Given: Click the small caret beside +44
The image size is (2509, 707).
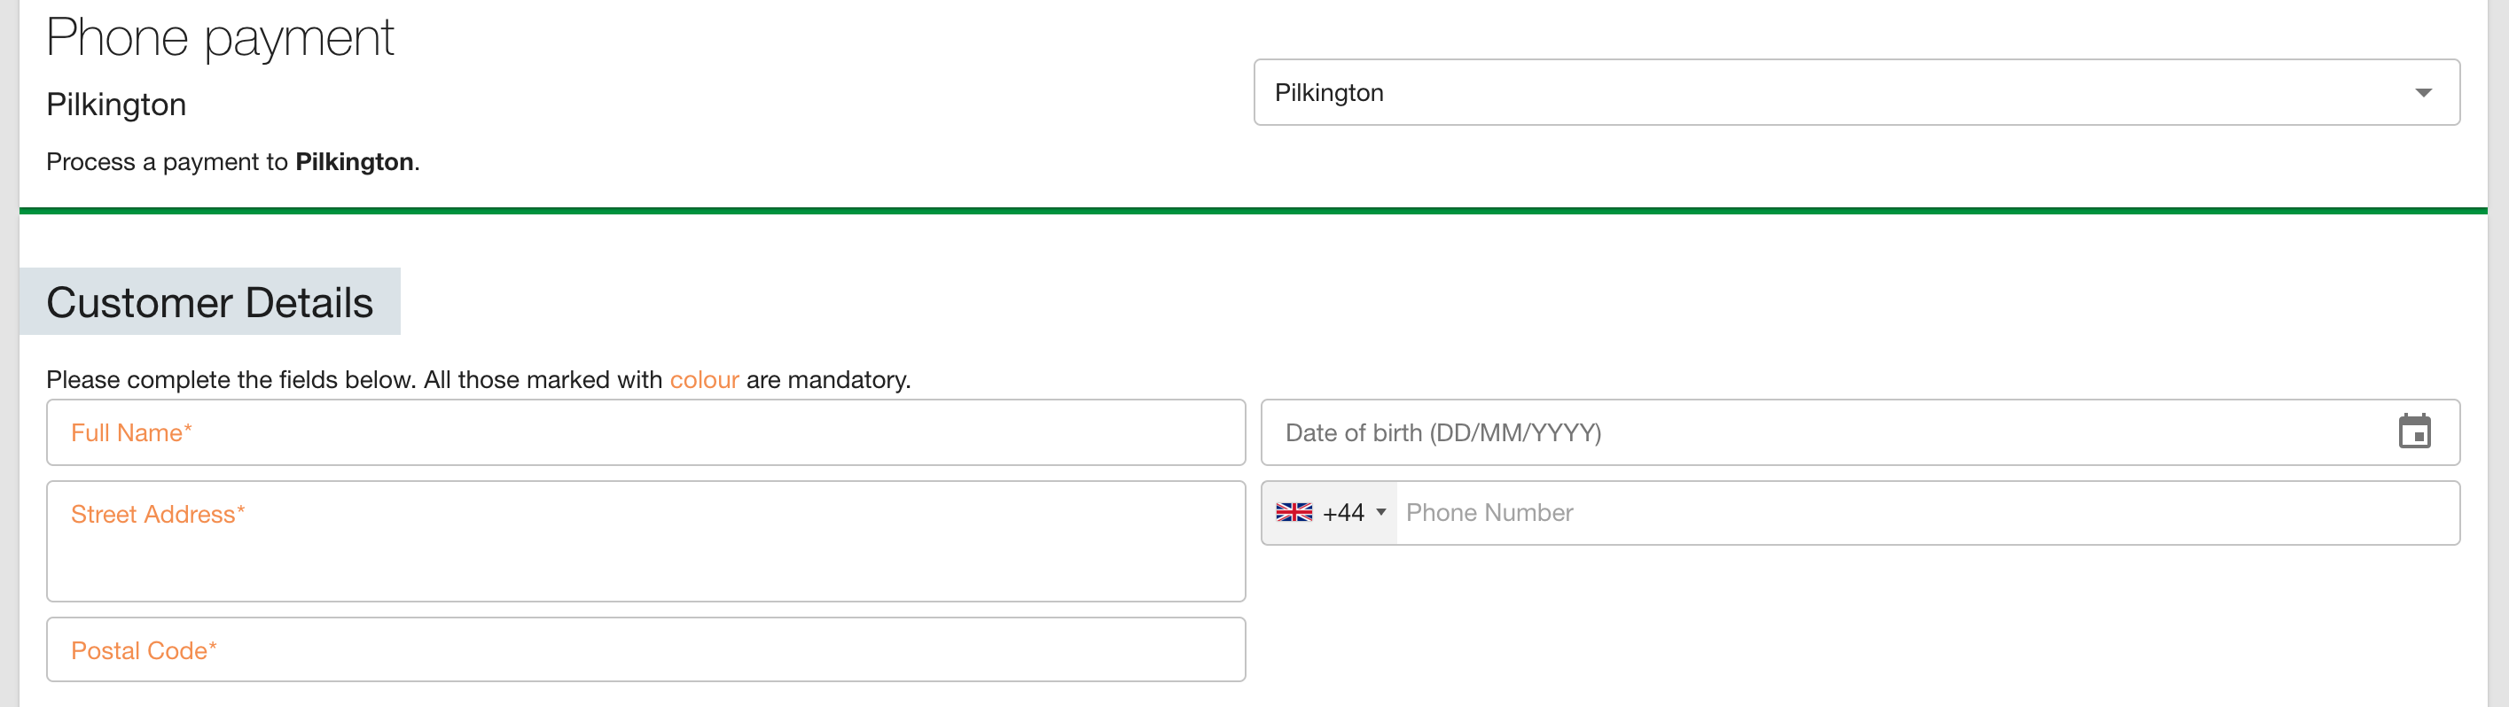Looking at the screenshot, I should [x=1380, y=512].
